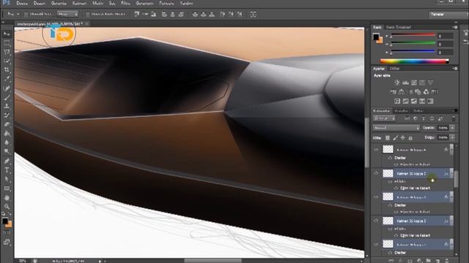Select the Quick Selection tool
Screen dimensions: 469x263
point(7,61)
